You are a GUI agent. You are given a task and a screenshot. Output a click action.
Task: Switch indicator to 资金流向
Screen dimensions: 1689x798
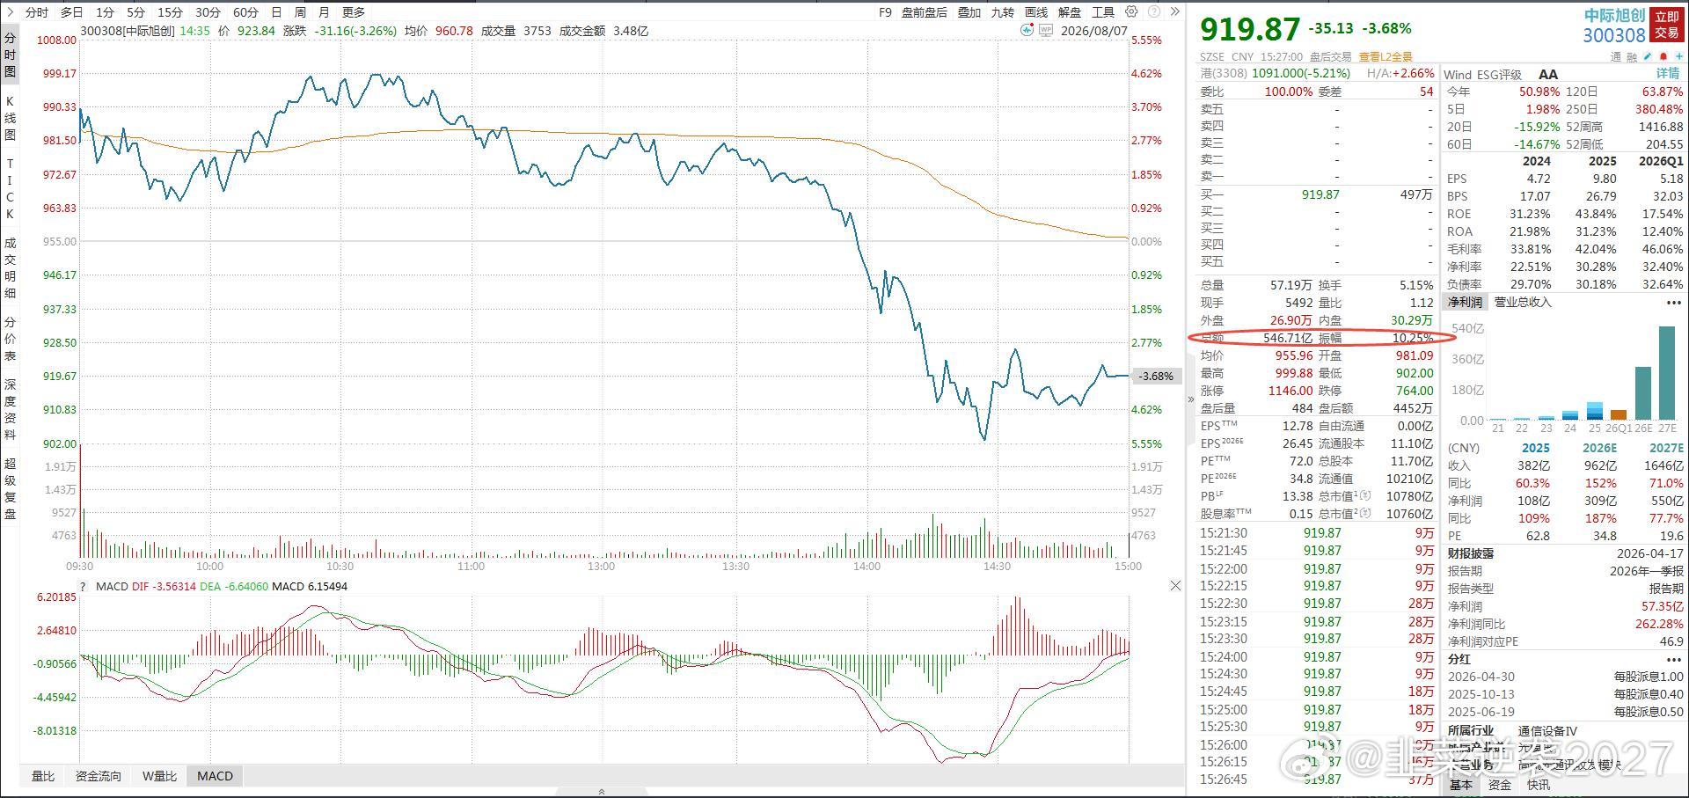pos(98,776)
